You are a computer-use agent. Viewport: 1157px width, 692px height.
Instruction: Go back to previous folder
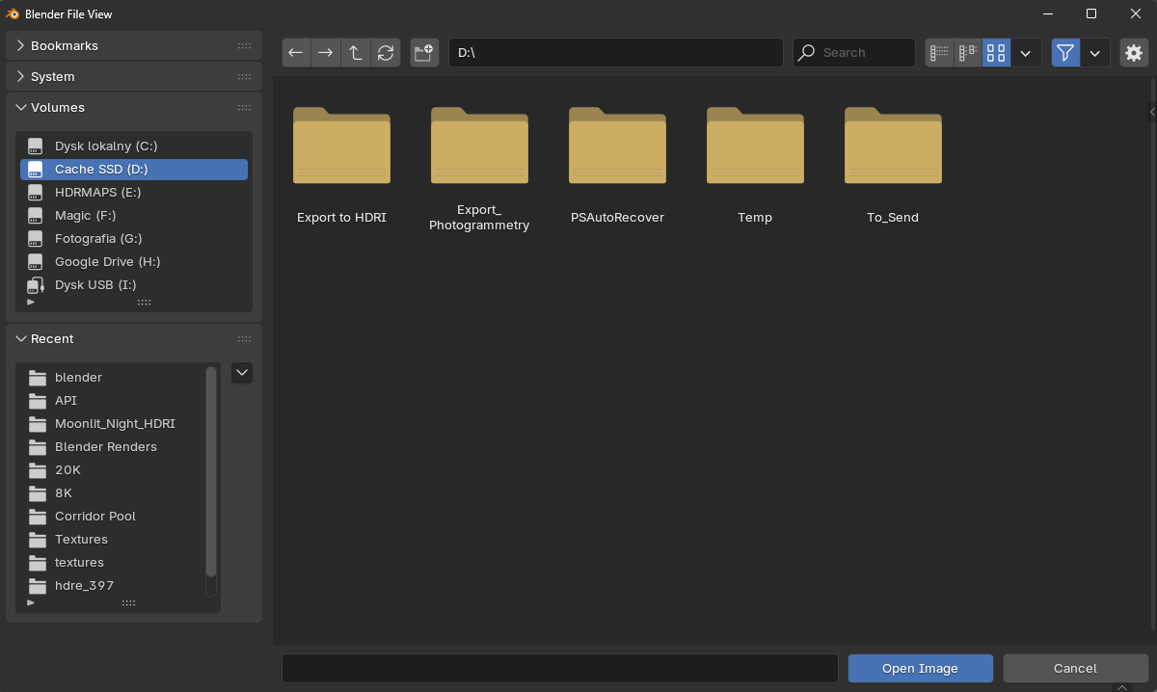click(296, 53)
